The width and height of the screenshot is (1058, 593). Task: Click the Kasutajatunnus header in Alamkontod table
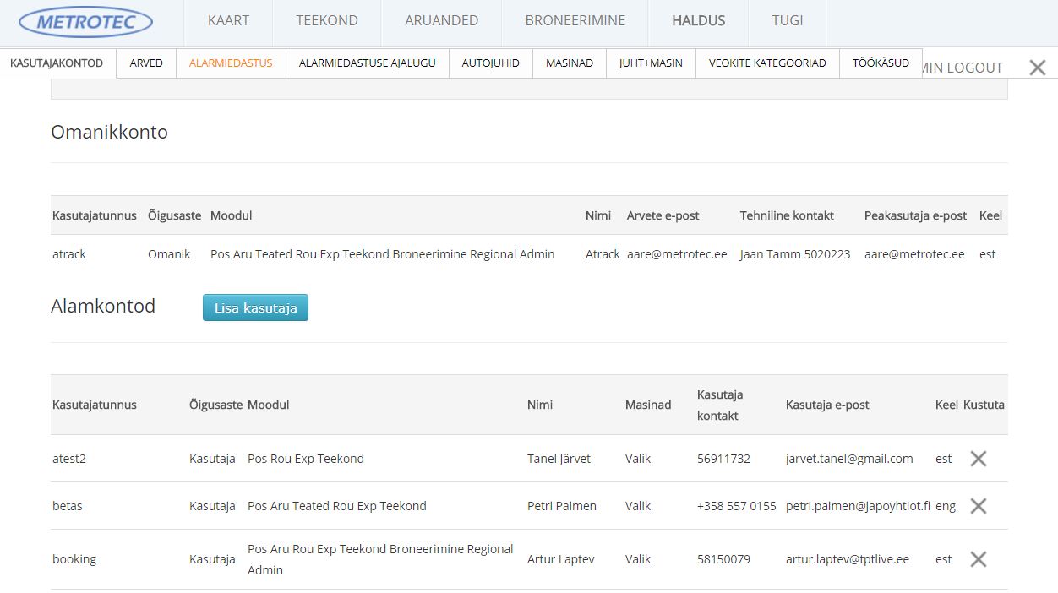(x=95, y=405)
